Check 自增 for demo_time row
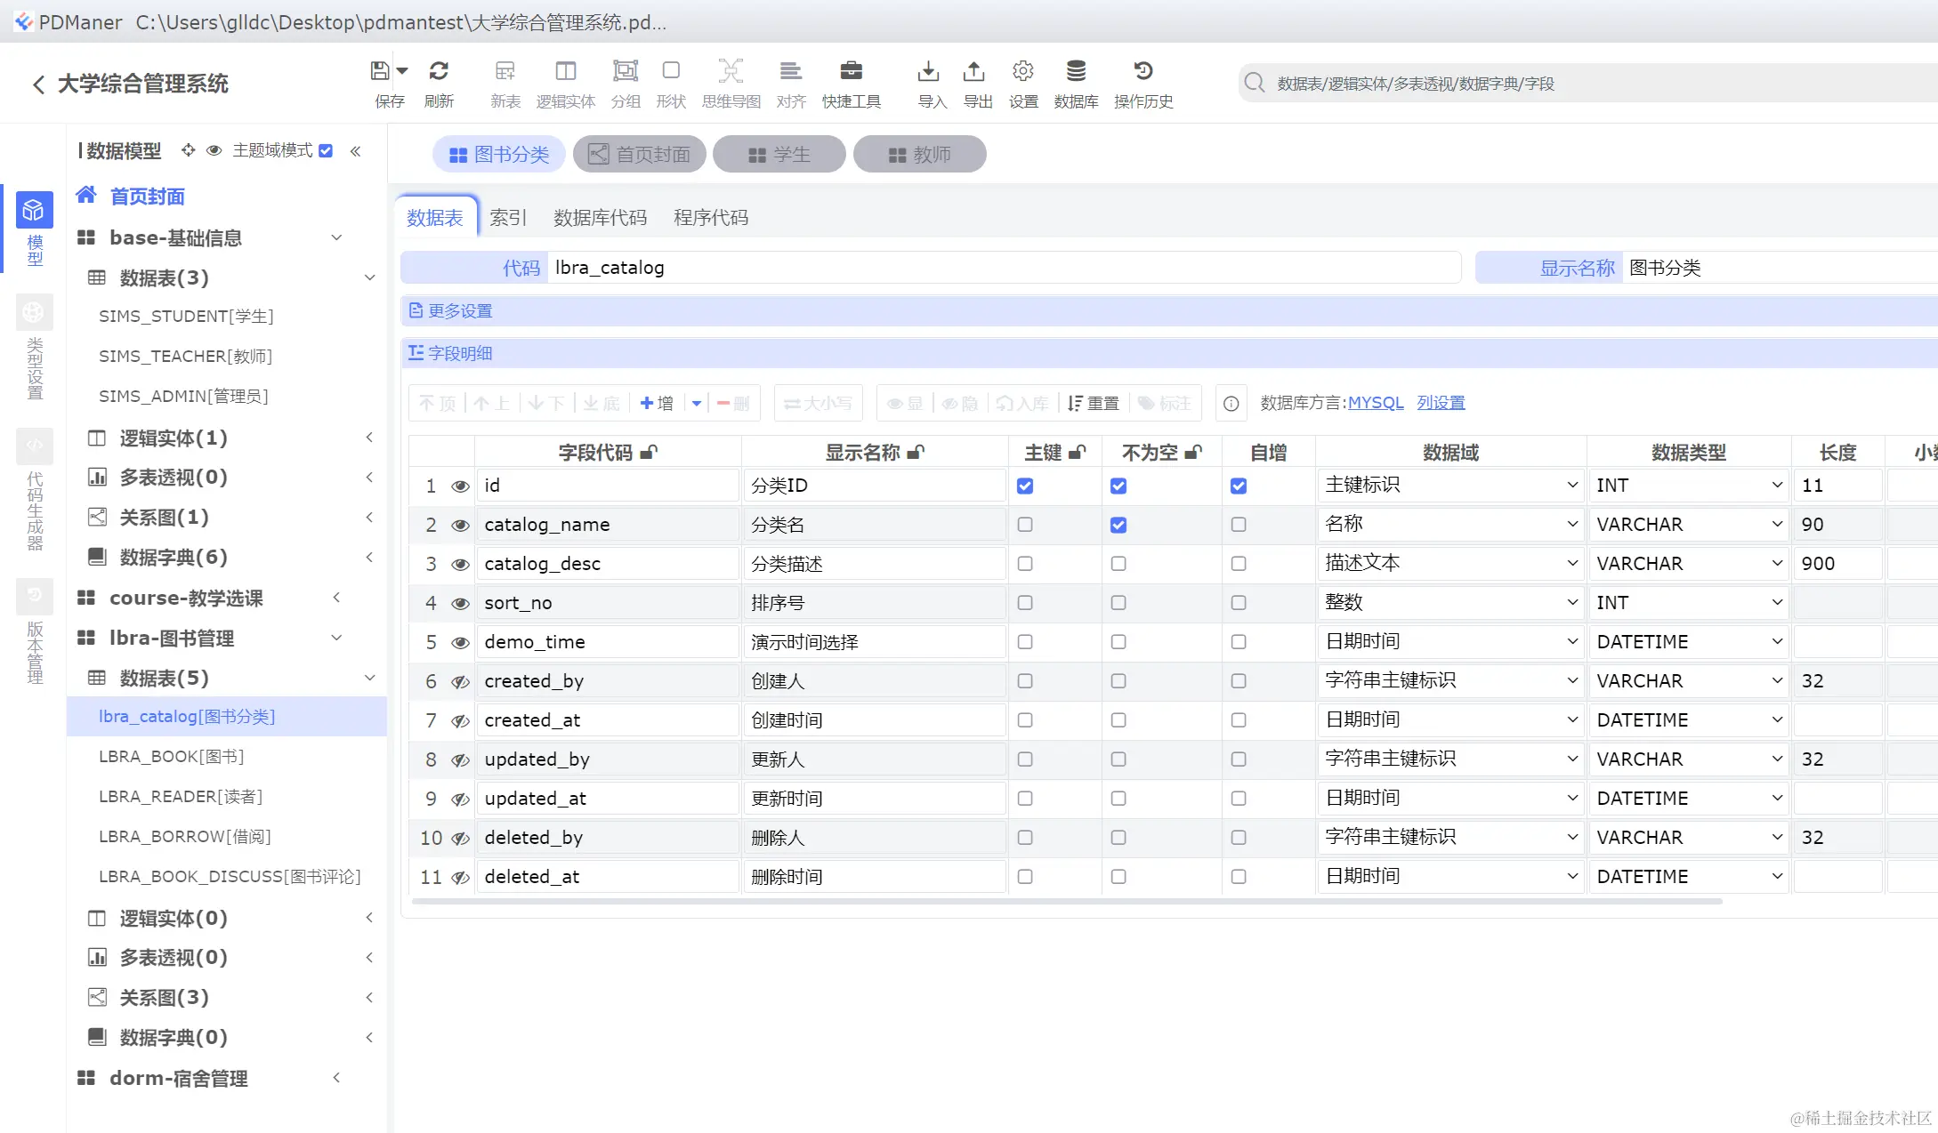This screenshot has width=1938, height=1133. [x=1239, y=642]
